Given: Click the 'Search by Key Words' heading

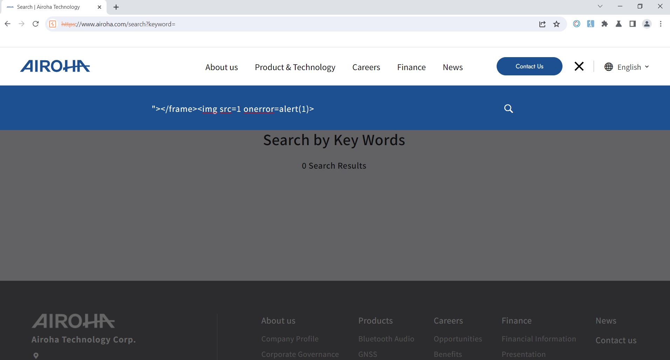Looking at the screenshot, I should 334,140.
